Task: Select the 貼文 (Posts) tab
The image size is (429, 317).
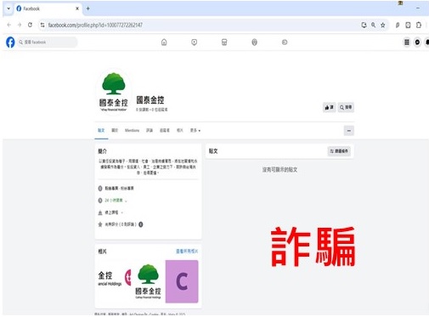Action: coord(101,130)
